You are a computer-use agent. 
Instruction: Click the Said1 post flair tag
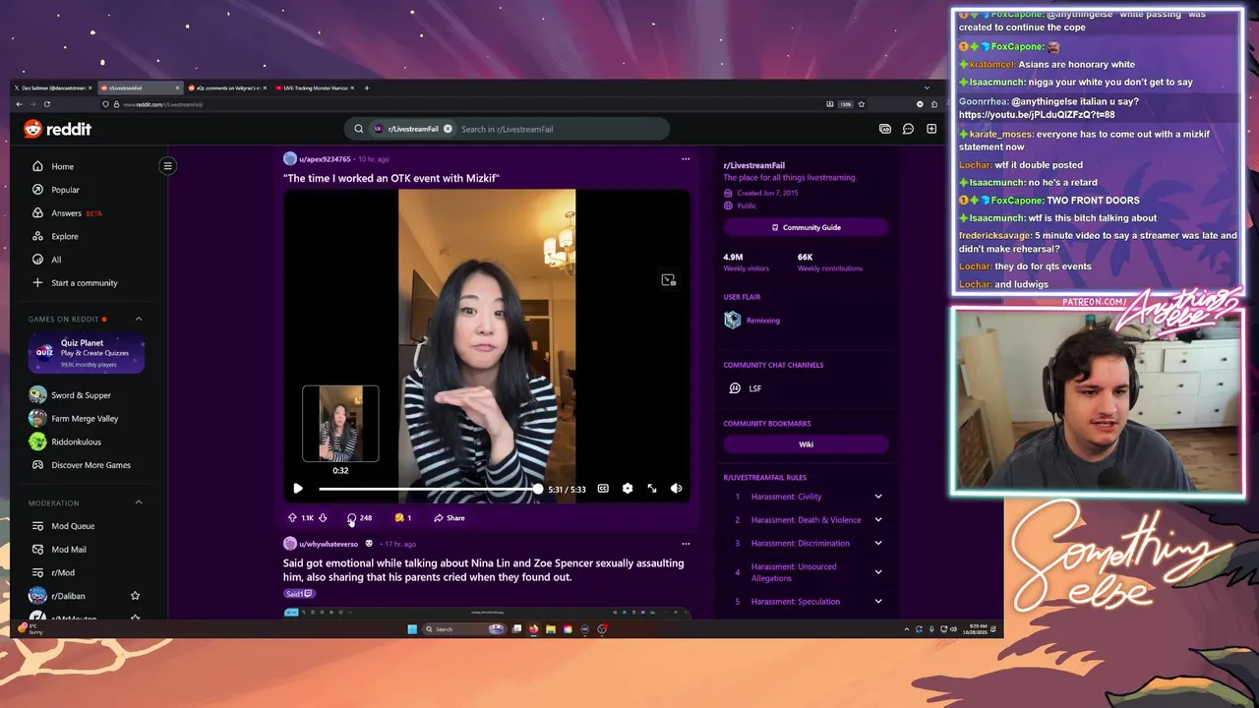point(299,594)
